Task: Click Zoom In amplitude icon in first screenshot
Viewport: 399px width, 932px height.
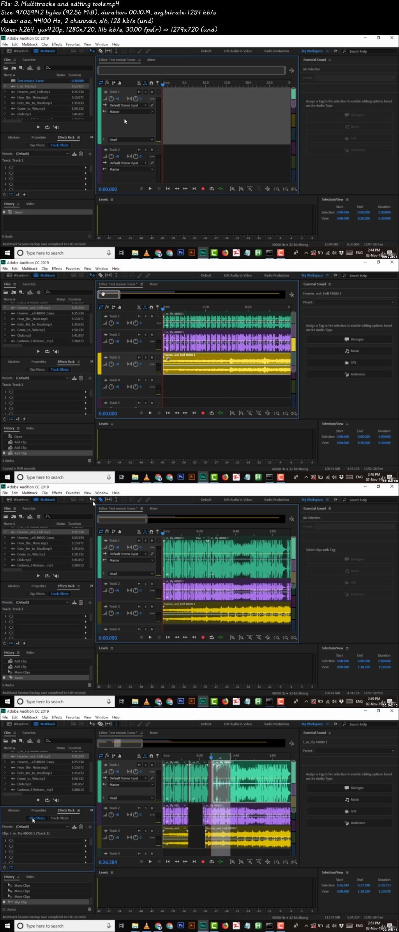Action: (232, 189)
